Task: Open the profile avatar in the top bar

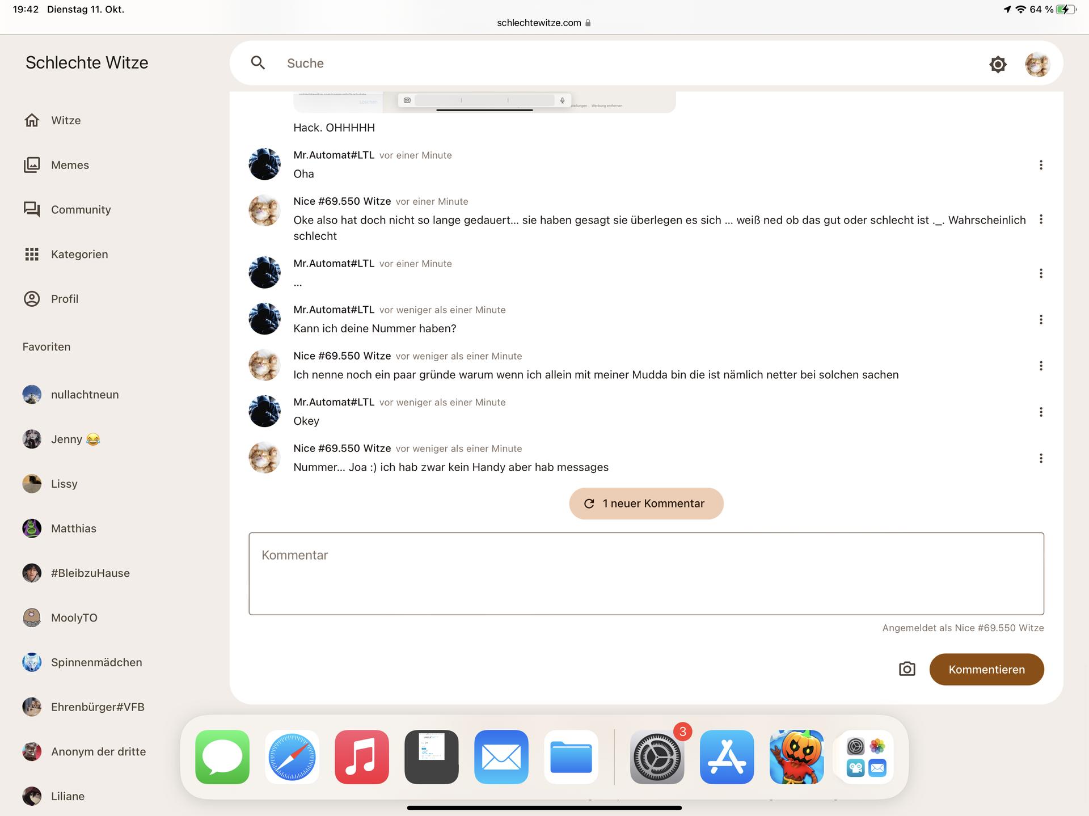Action: point(1037,64)
